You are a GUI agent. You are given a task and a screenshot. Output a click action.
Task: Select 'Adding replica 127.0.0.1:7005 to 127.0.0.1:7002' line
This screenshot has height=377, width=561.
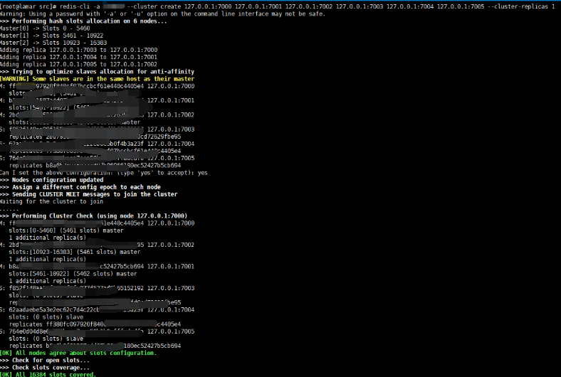pyautogui.click(x=79, y=64)
